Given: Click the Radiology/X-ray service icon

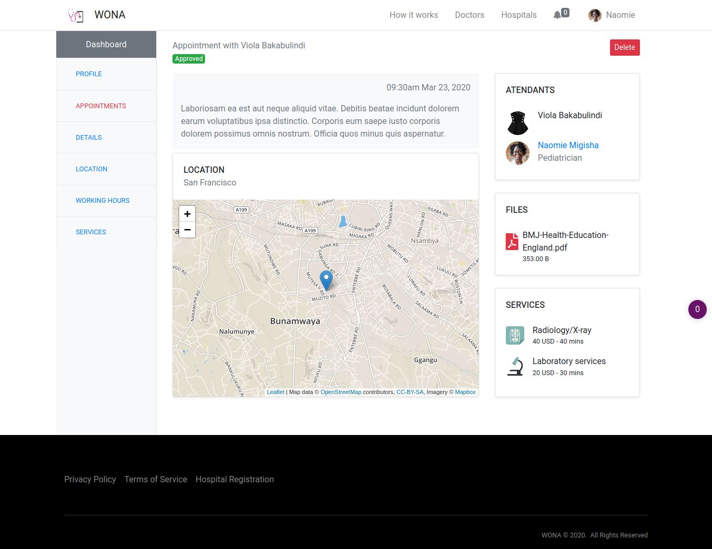Looking at the screenshot, I should 515,335.
